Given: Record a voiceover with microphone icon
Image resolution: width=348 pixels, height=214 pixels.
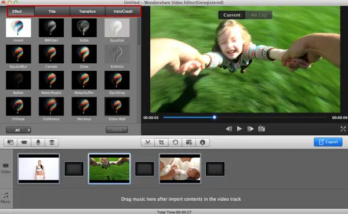Looking at the screenshot, I should click(38, 142).
